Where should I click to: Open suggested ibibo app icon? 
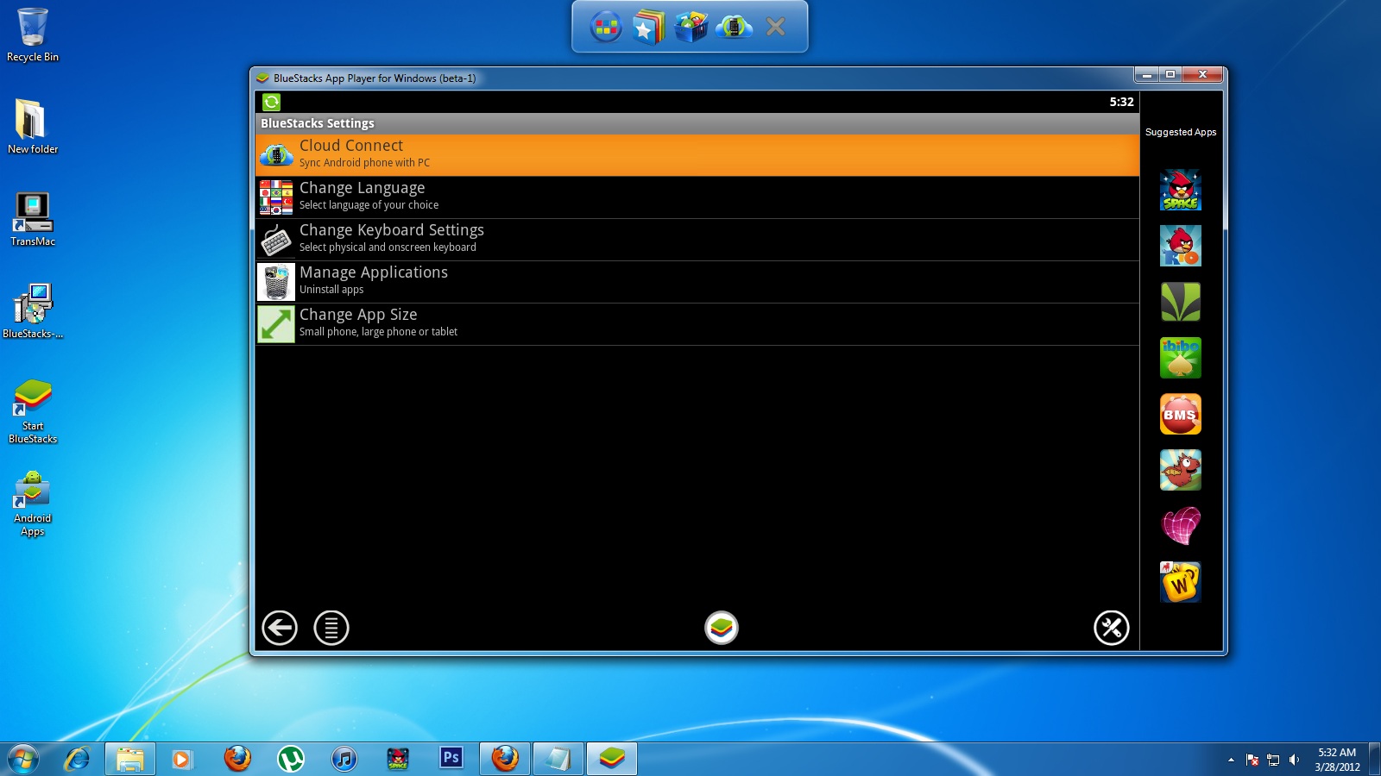[x=1181, y=358]
